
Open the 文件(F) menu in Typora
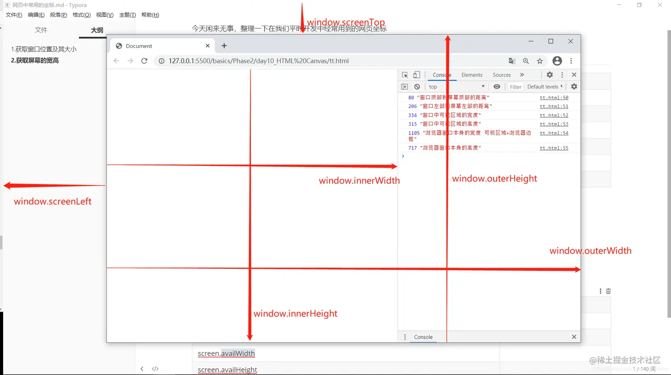pos(14,15)
